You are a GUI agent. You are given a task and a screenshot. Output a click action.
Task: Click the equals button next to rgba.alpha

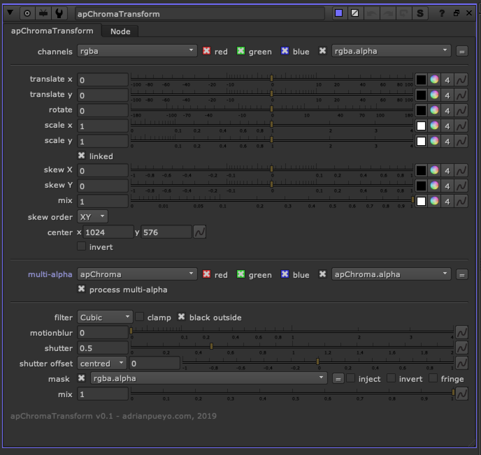pos(461,51)
